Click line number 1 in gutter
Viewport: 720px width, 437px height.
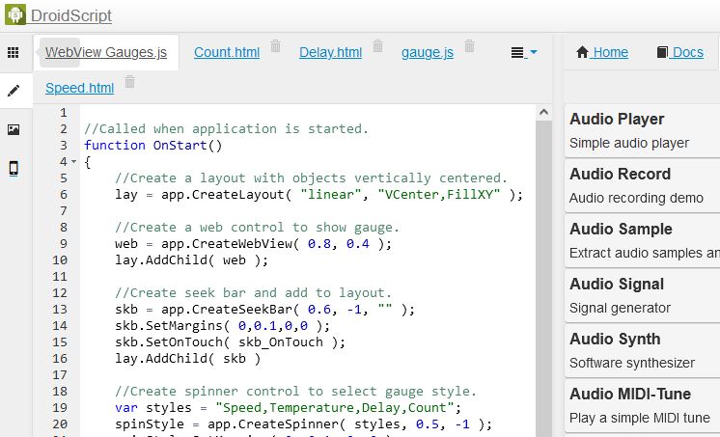click(x=64, y=113)
